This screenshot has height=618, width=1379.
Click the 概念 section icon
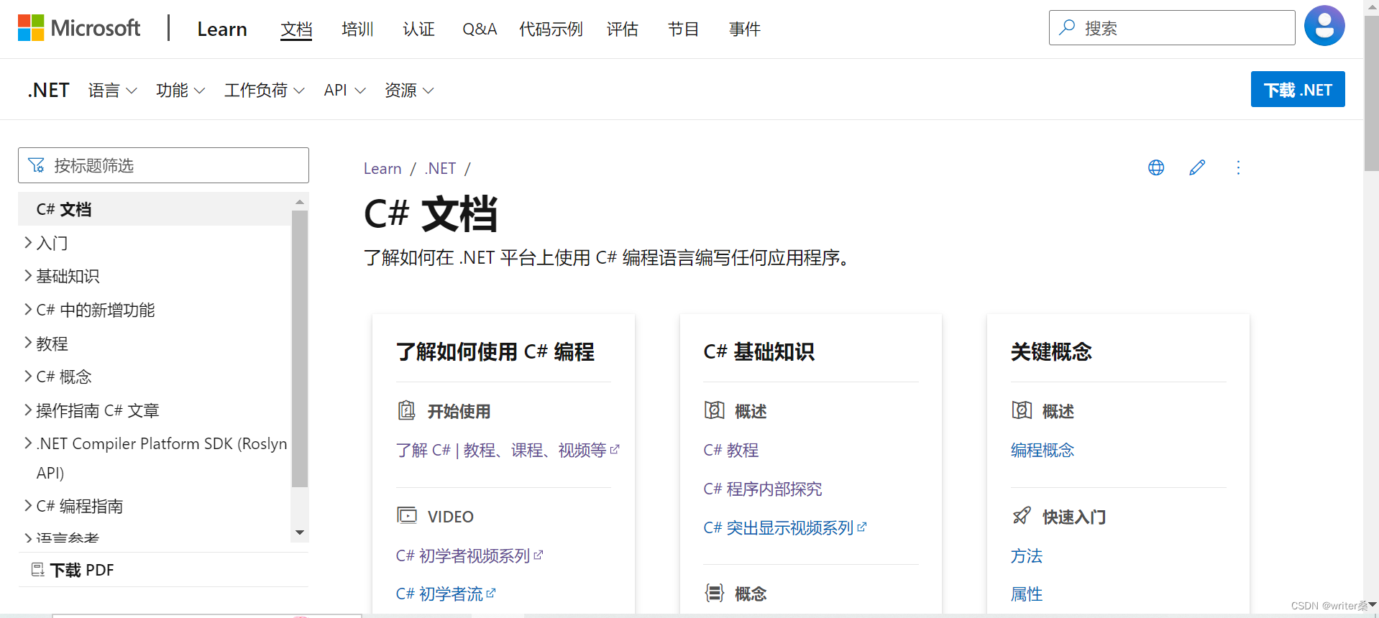coord(714,593)
